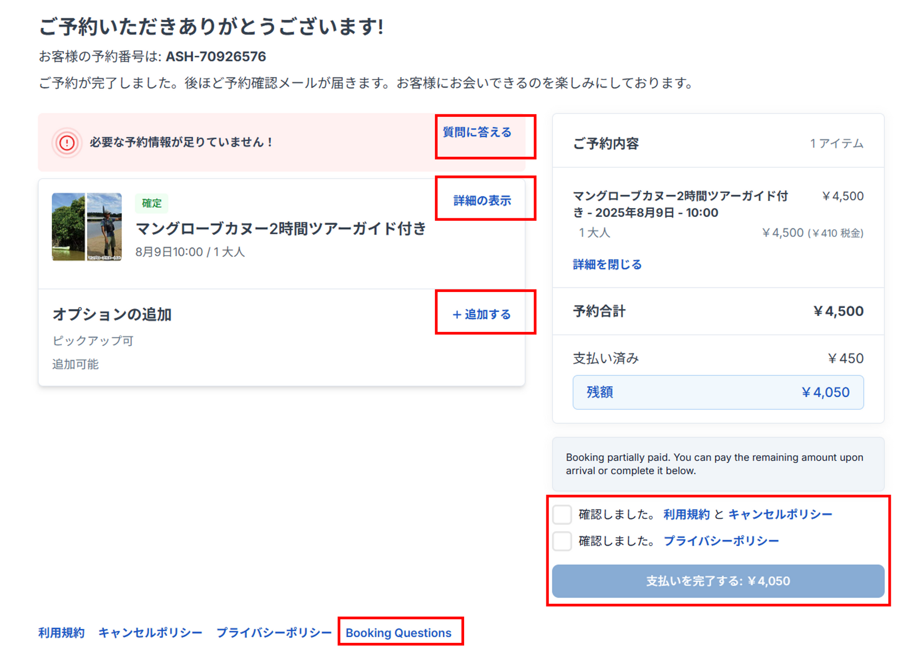Click the booking number ASH-70926576
The image size is (902, 663).
[216, 57]
